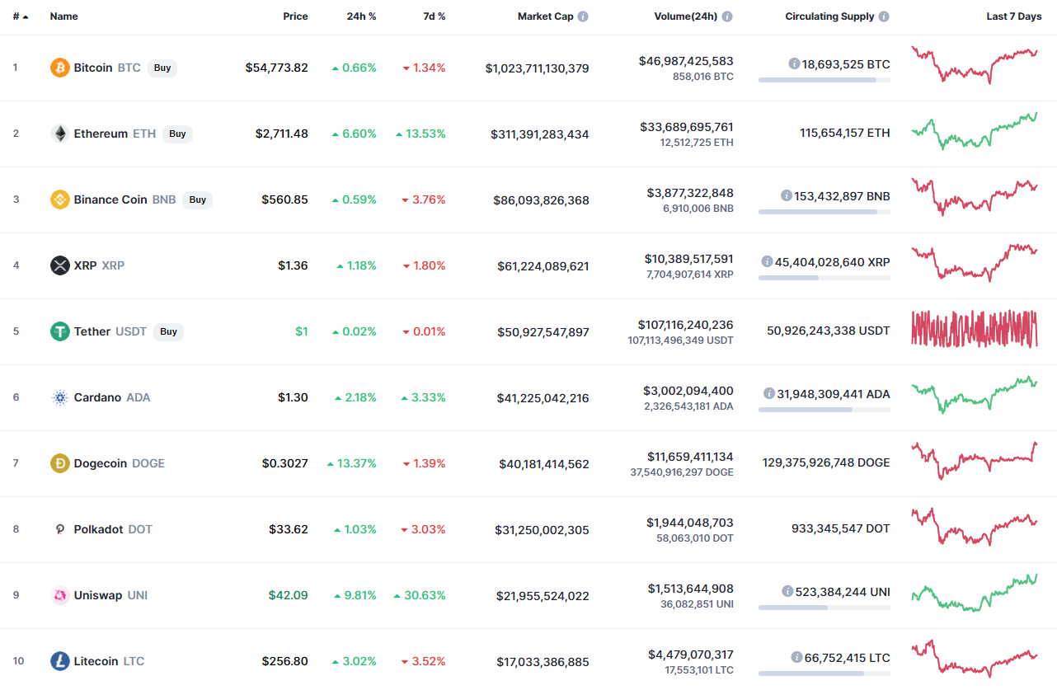Click the Binance Coin logo icon

click(x=60, y=199)
